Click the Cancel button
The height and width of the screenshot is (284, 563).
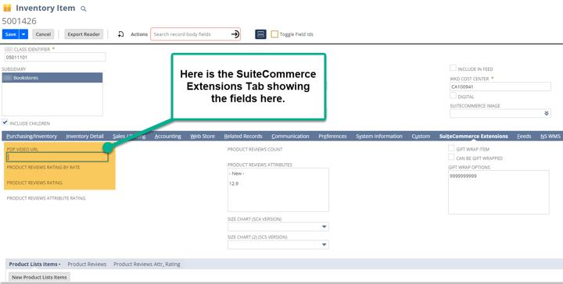pyautogui.click(x=43, y=34)
